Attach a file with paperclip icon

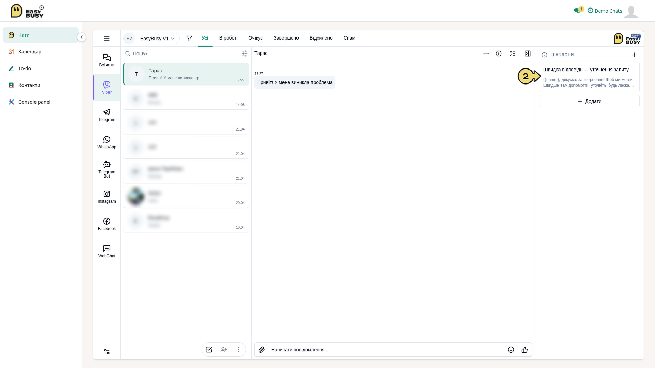point(262,350)
